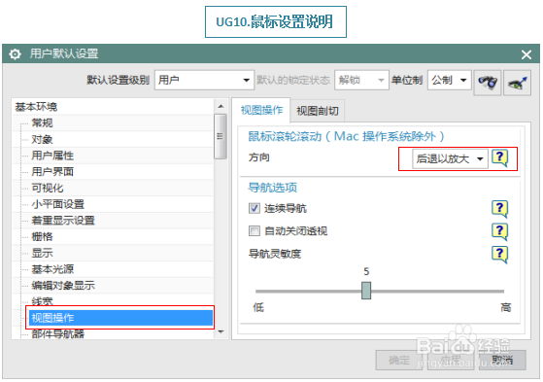Enable the 自动关闭透视 checkbox
The image size is (543, 382).
[255, 231]
